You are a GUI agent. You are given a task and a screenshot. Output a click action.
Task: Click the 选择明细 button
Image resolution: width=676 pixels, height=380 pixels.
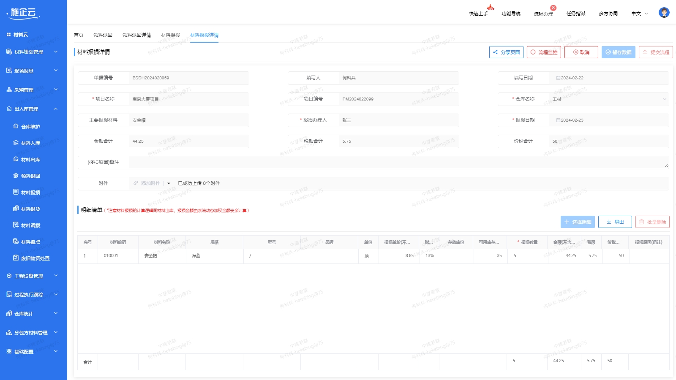pos(578,222)
